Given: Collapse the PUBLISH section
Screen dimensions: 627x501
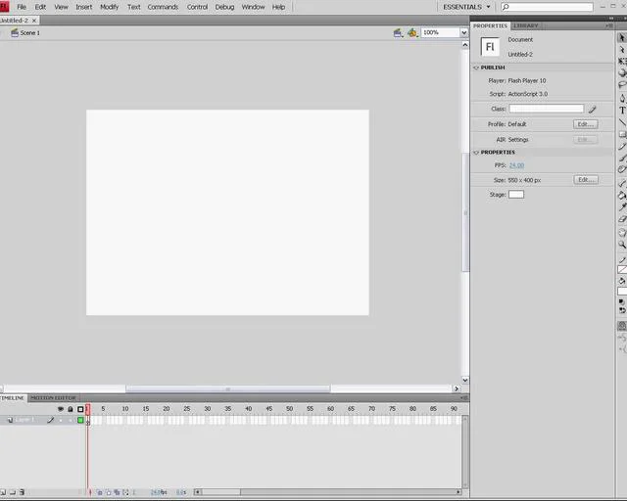Looking at the screenshot, I should pyautogui.click(x=476, y=68).
